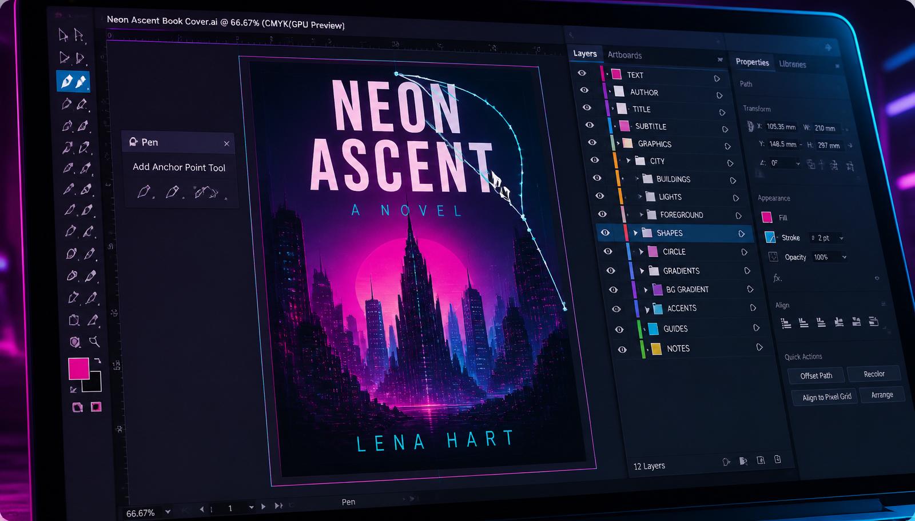This screenshot has height=521, width=915.
Task: Expand the CIRCLE sublayer arrow
Action: point(641,252)
